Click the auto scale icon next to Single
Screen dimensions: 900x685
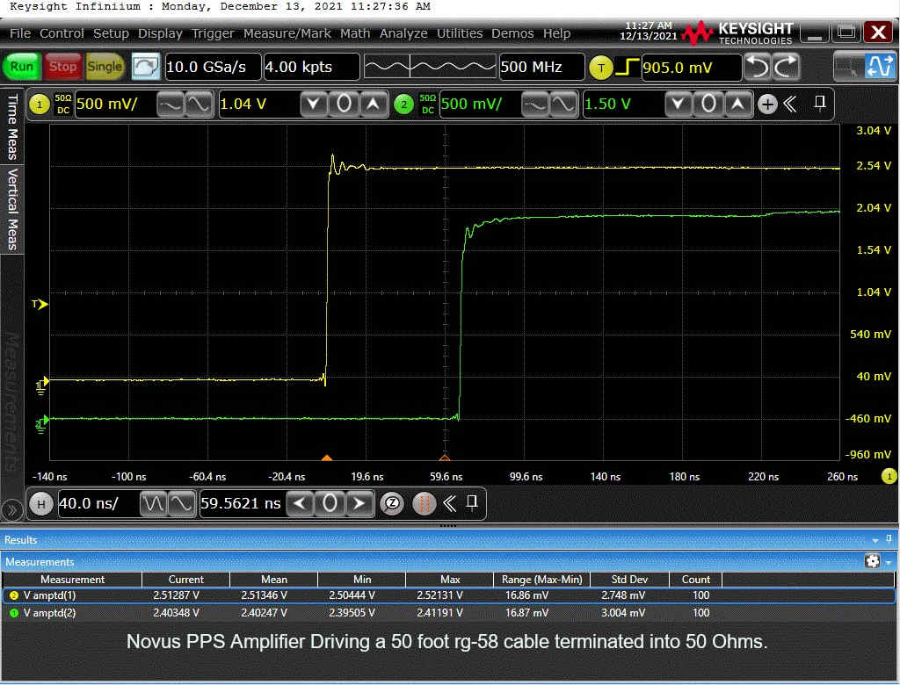tap(145, 67)
